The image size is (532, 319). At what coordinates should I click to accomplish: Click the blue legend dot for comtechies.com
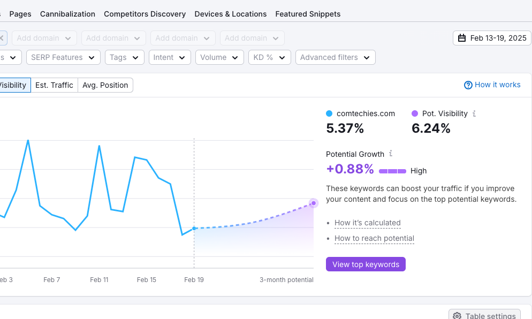[x=328, y=113]
